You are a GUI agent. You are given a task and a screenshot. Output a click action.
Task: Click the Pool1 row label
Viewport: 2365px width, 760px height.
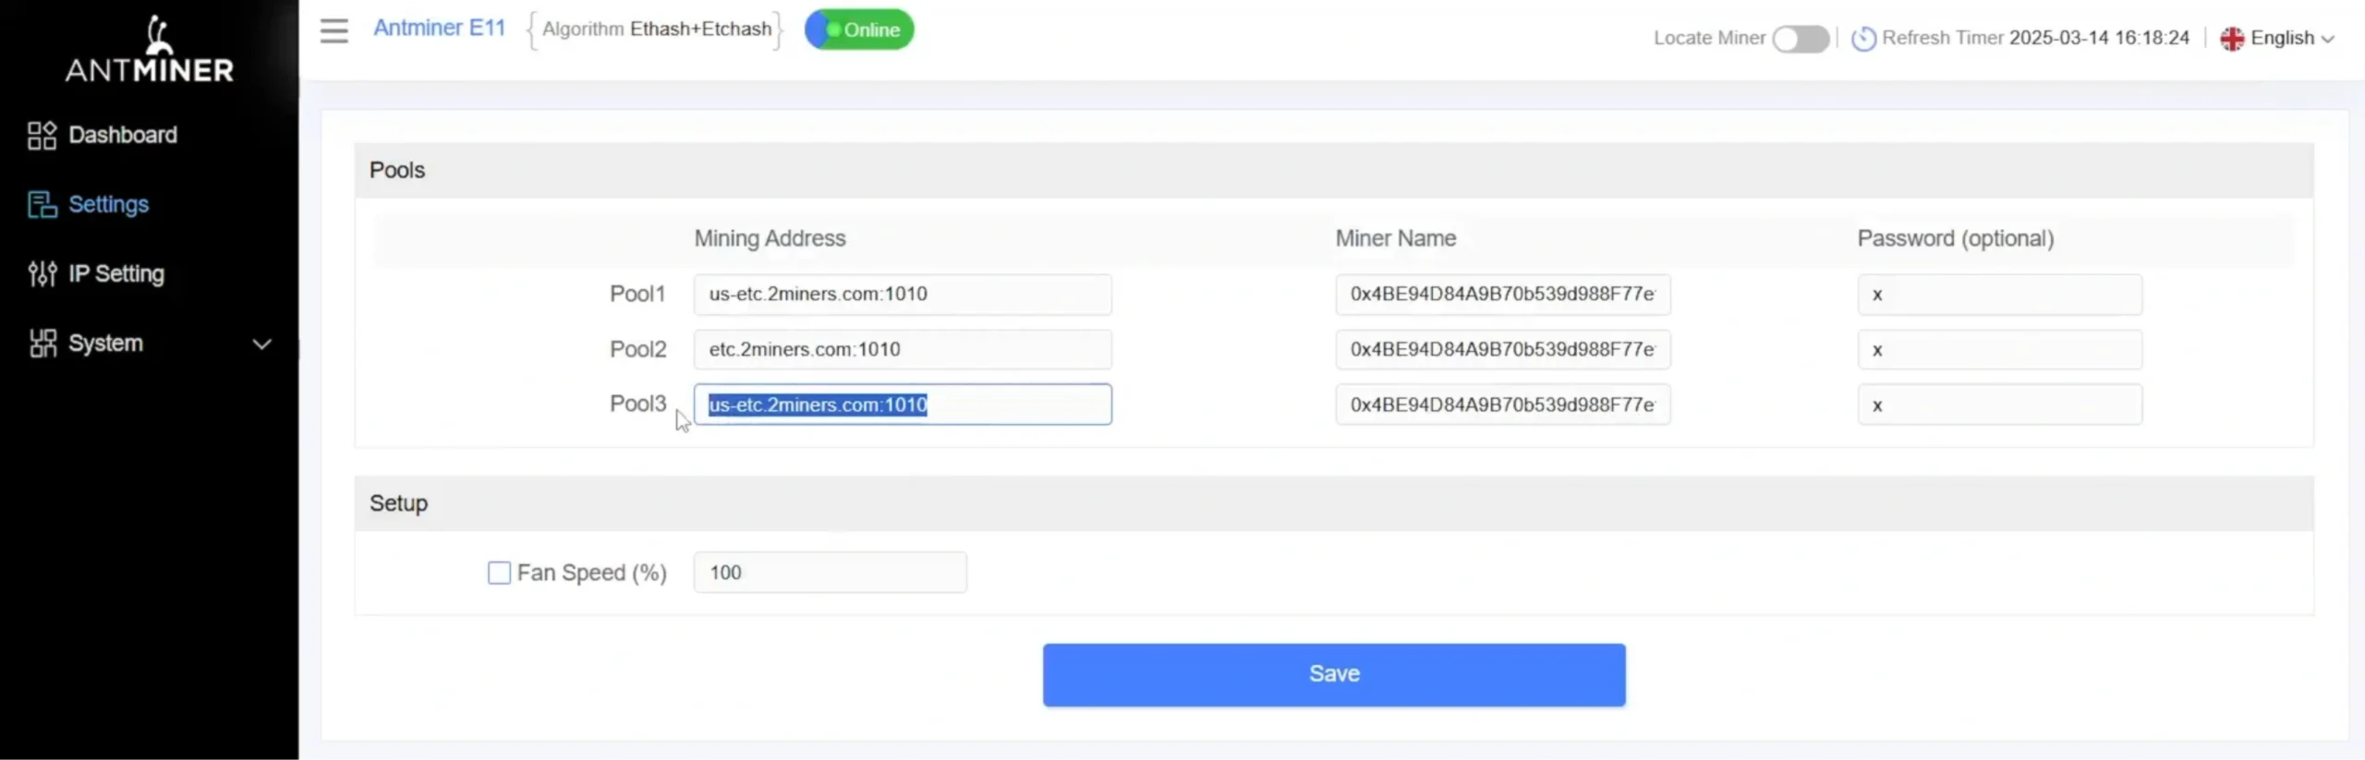click(x=637, y=294)
